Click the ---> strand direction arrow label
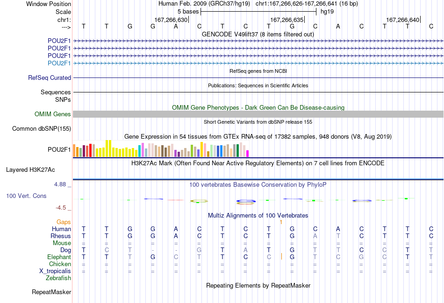The height and width of the screenshot is (303, 444). coord(66,27)
